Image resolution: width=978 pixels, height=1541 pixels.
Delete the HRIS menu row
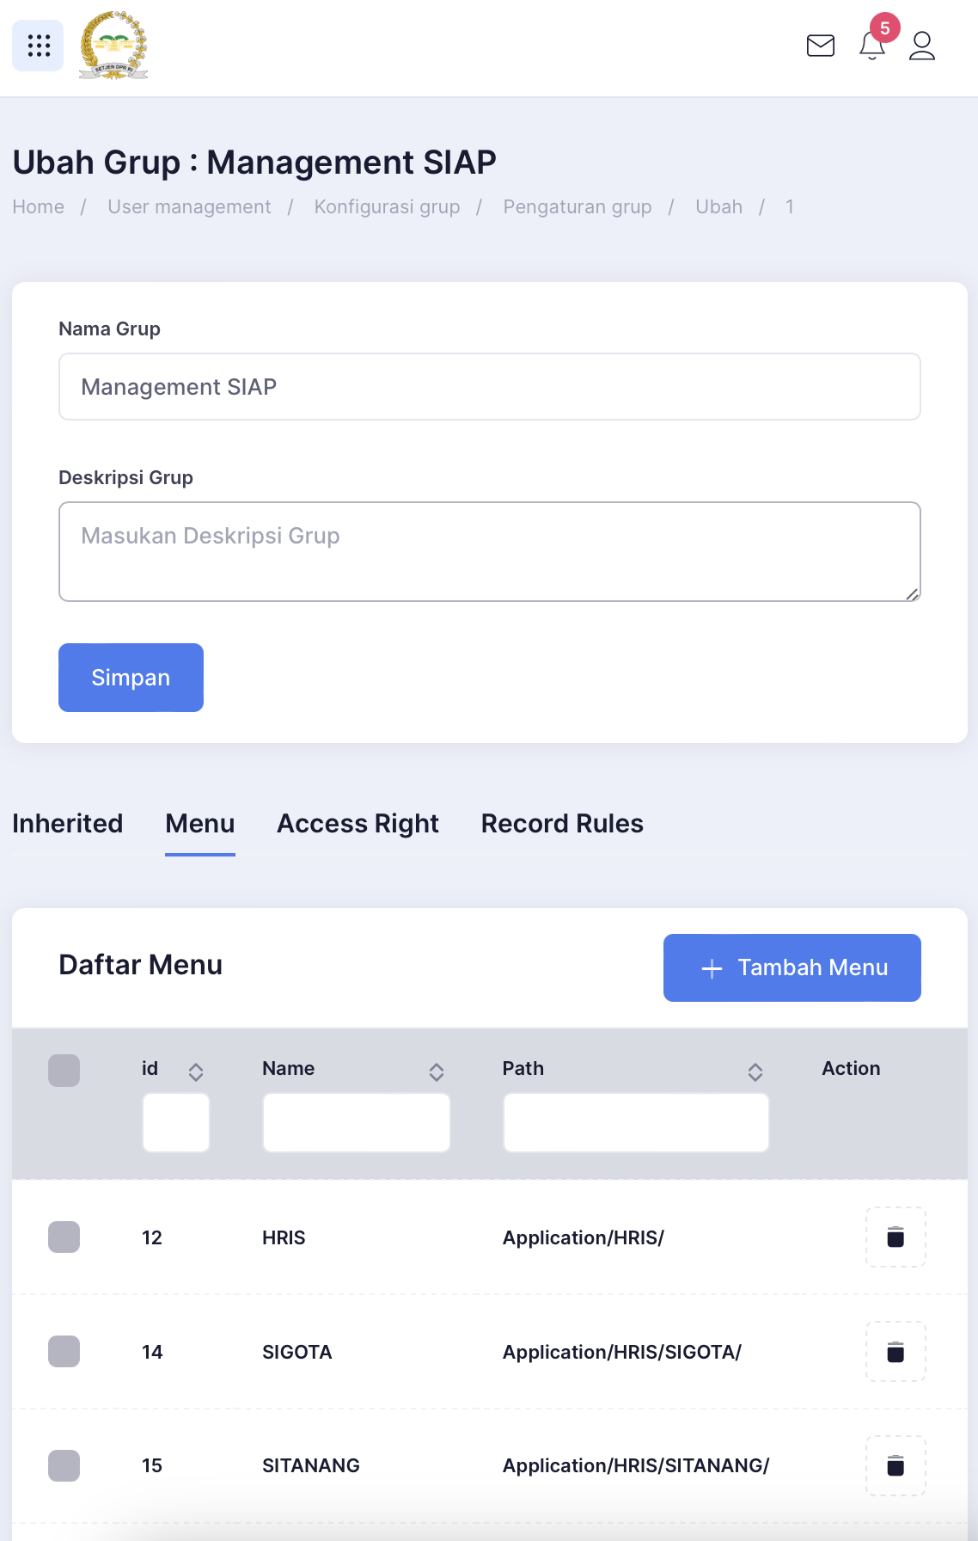pyautogui.click(x=895, y=1237)
